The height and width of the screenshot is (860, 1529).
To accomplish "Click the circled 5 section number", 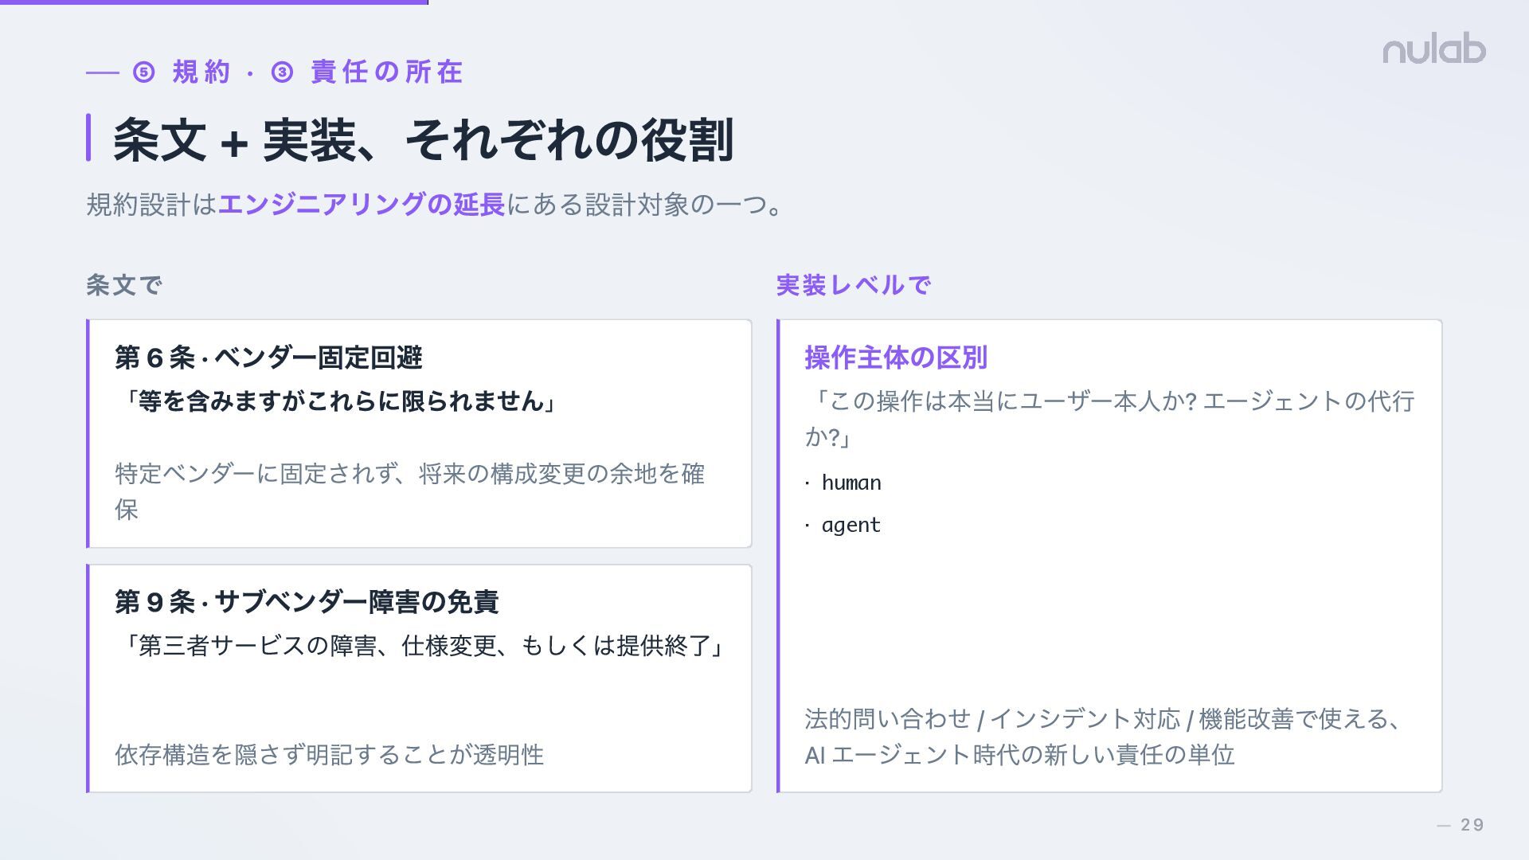I will [143, 72].
